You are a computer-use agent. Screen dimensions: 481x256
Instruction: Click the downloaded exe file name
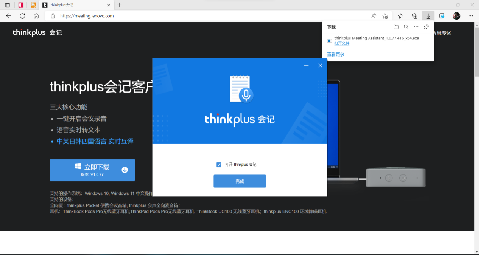click(x=377, y=38)
